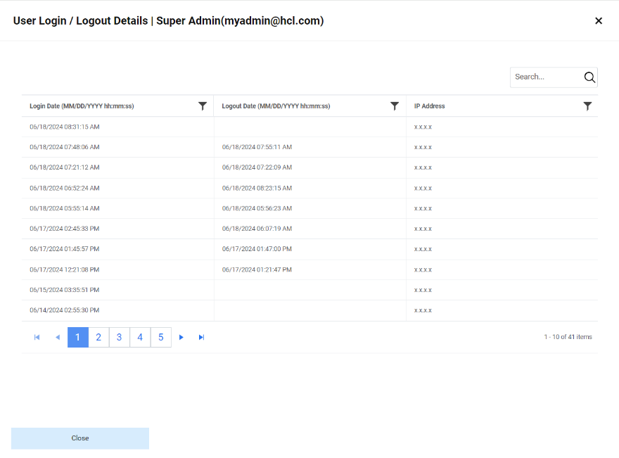Open the Logout Date column filter
The height and width of the screenshot is (458, 619).
pyautogui.click(x=395, y=106)
